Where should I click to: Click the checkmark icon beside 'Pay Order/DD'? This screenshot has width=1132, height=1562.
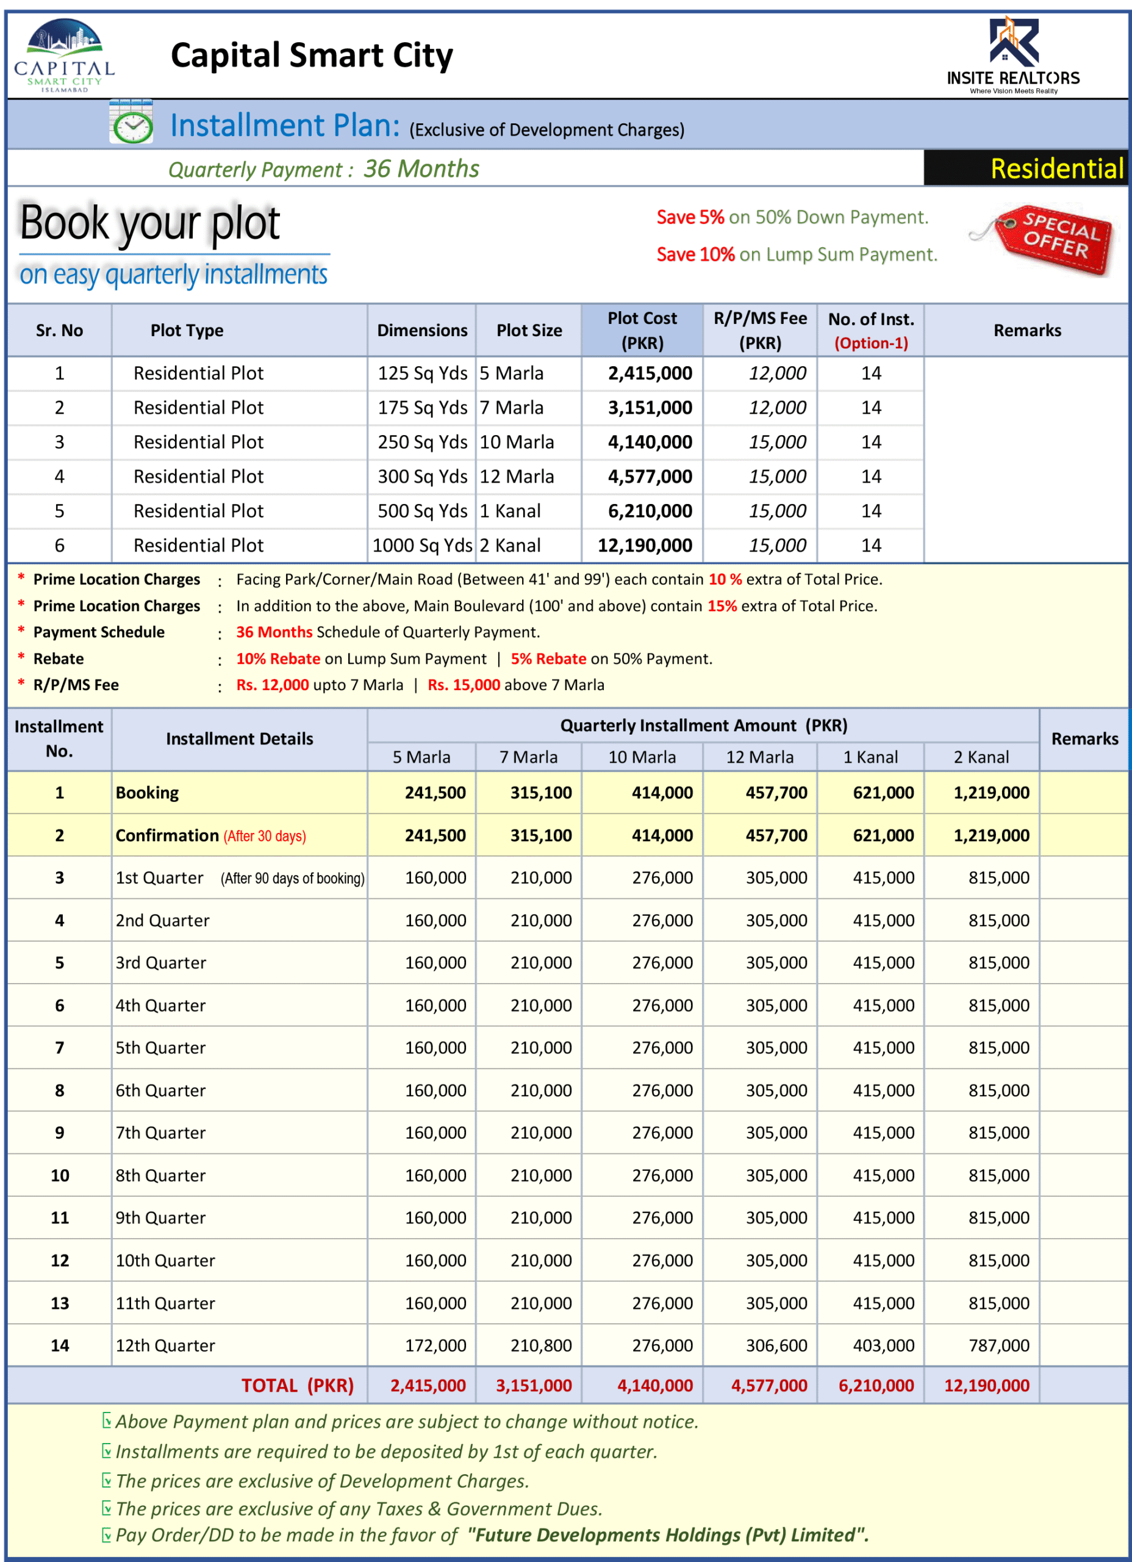click(107, 1535)
